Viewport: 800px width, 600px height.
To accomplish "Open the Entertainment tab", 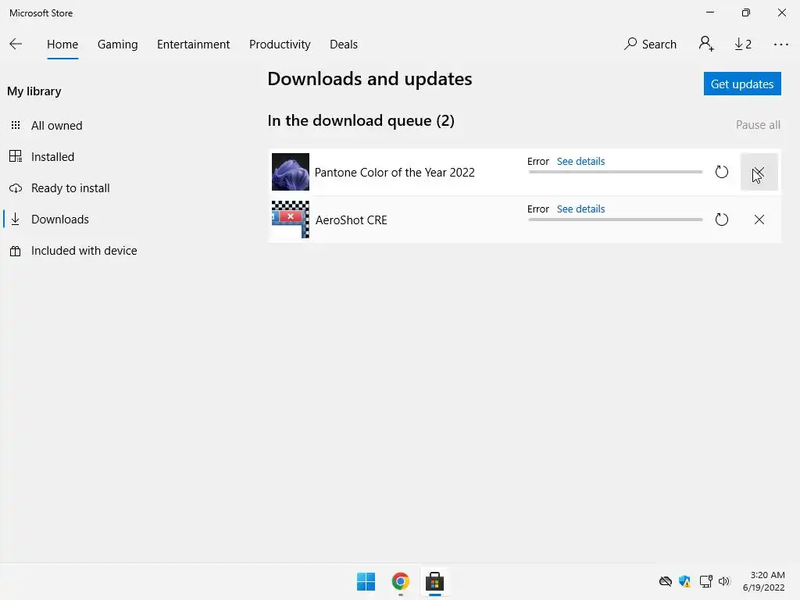I will point(194,45).
